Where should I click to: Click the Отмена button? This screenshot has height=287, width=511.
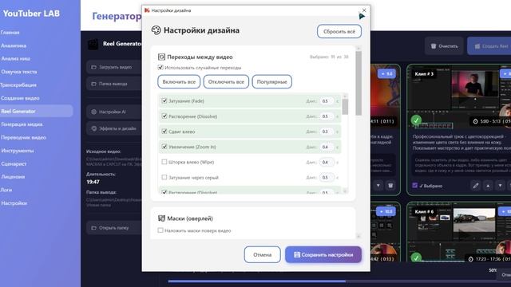[x=263, y=255]
